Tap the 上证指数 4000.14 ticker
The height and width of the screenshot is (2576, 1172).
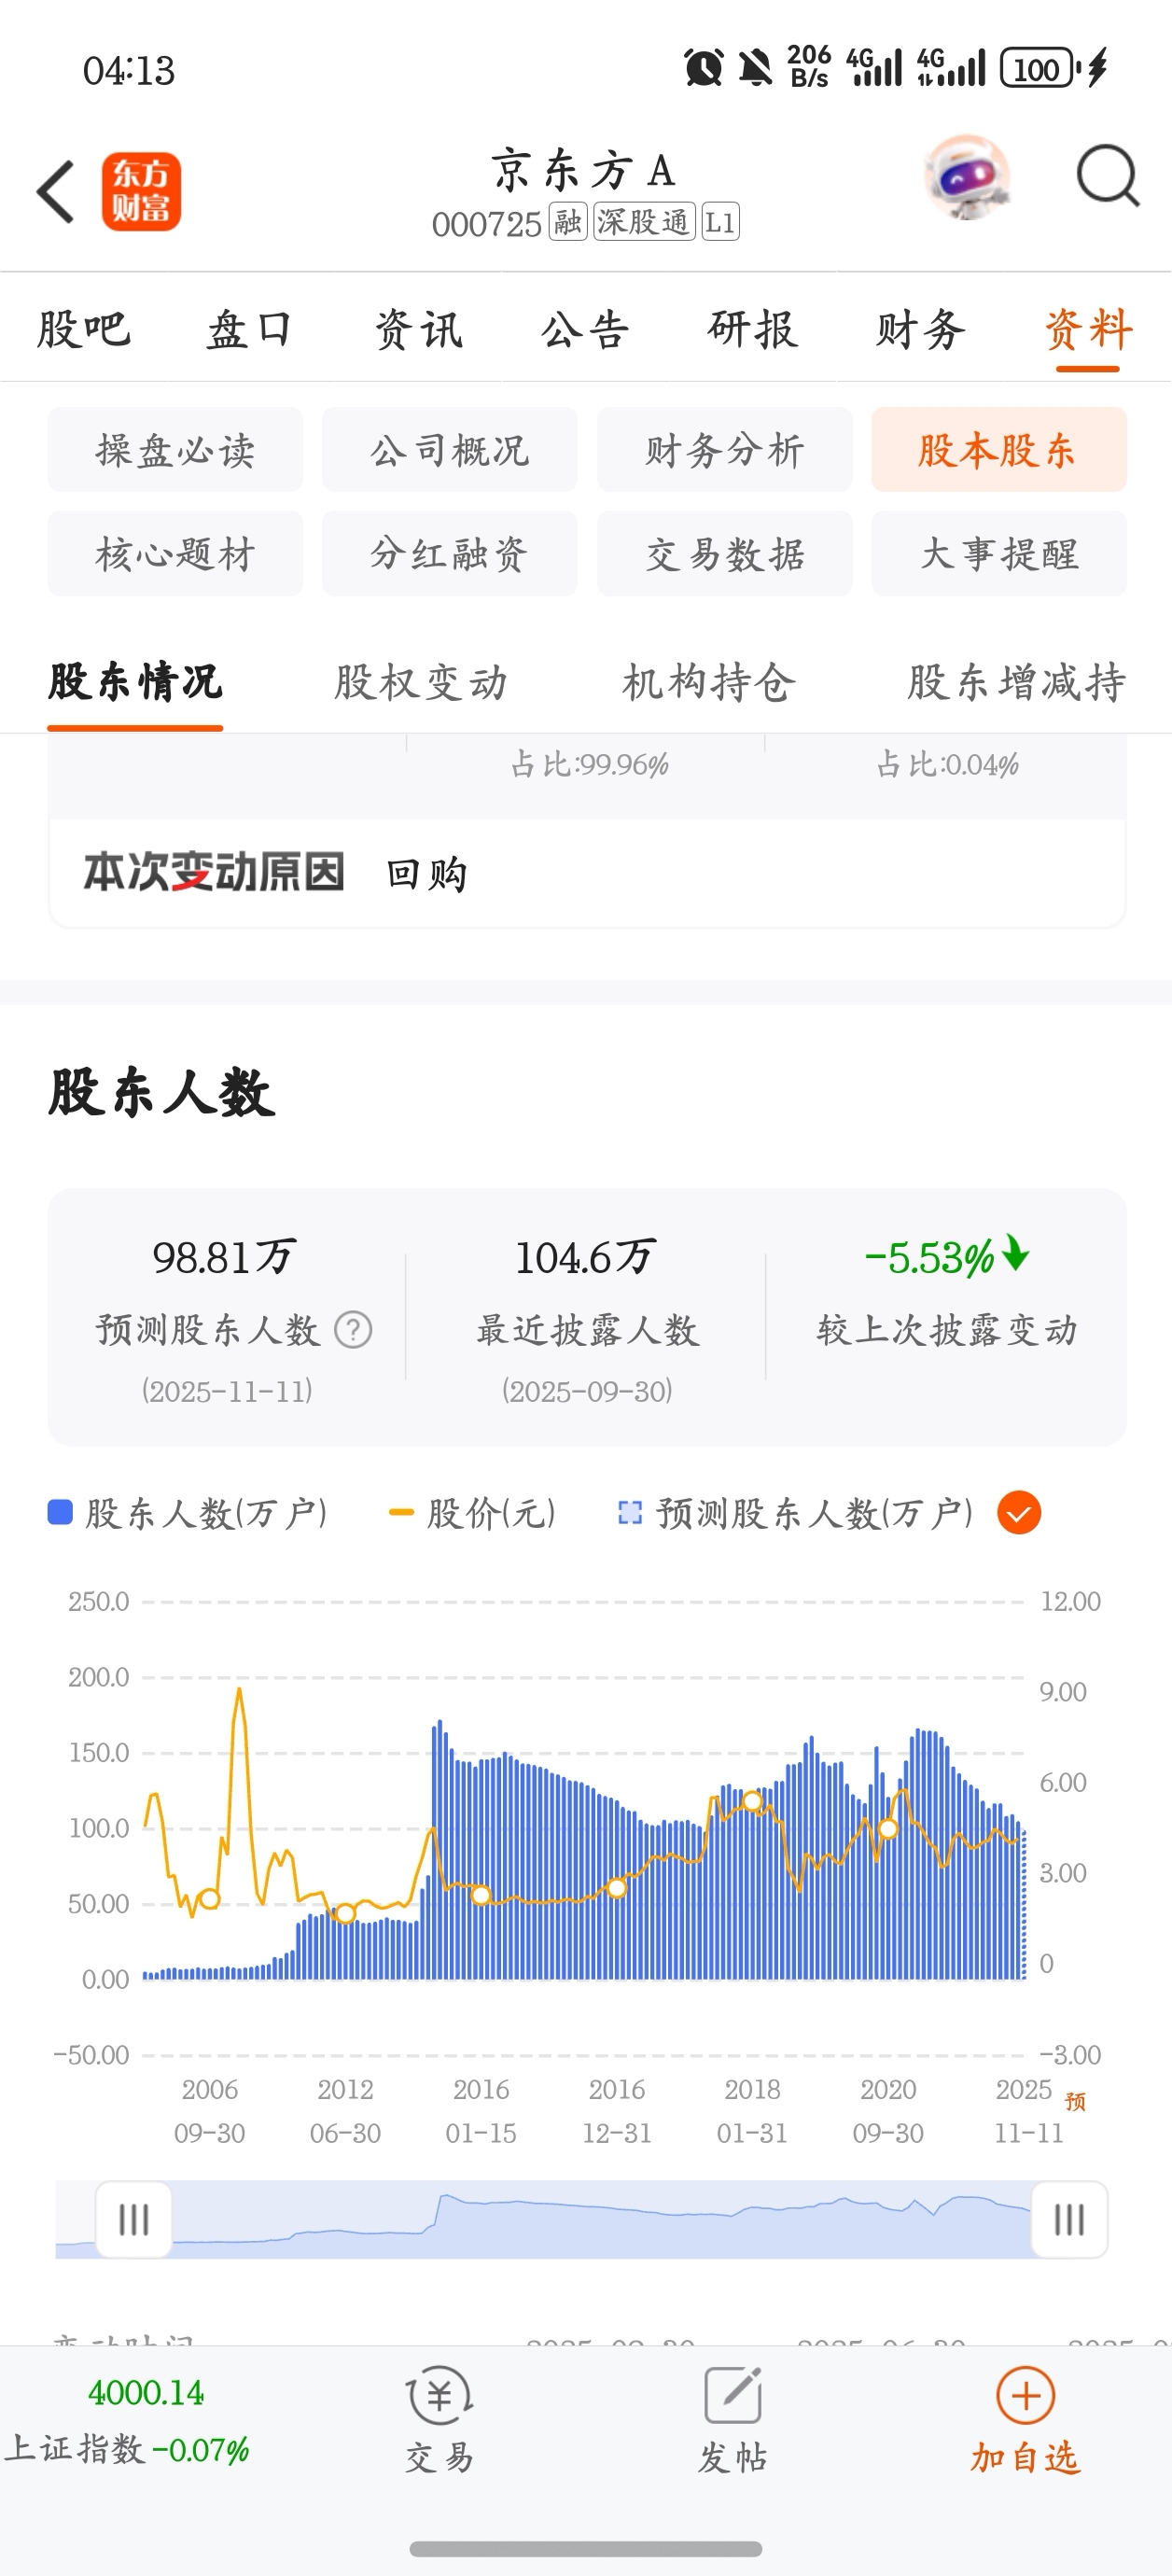[x=128, y=2420]
